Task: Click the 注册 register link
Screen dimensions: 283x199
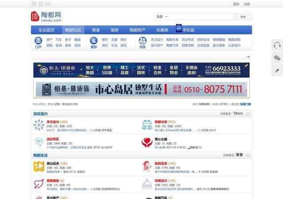Action: (x=247, y=4)
